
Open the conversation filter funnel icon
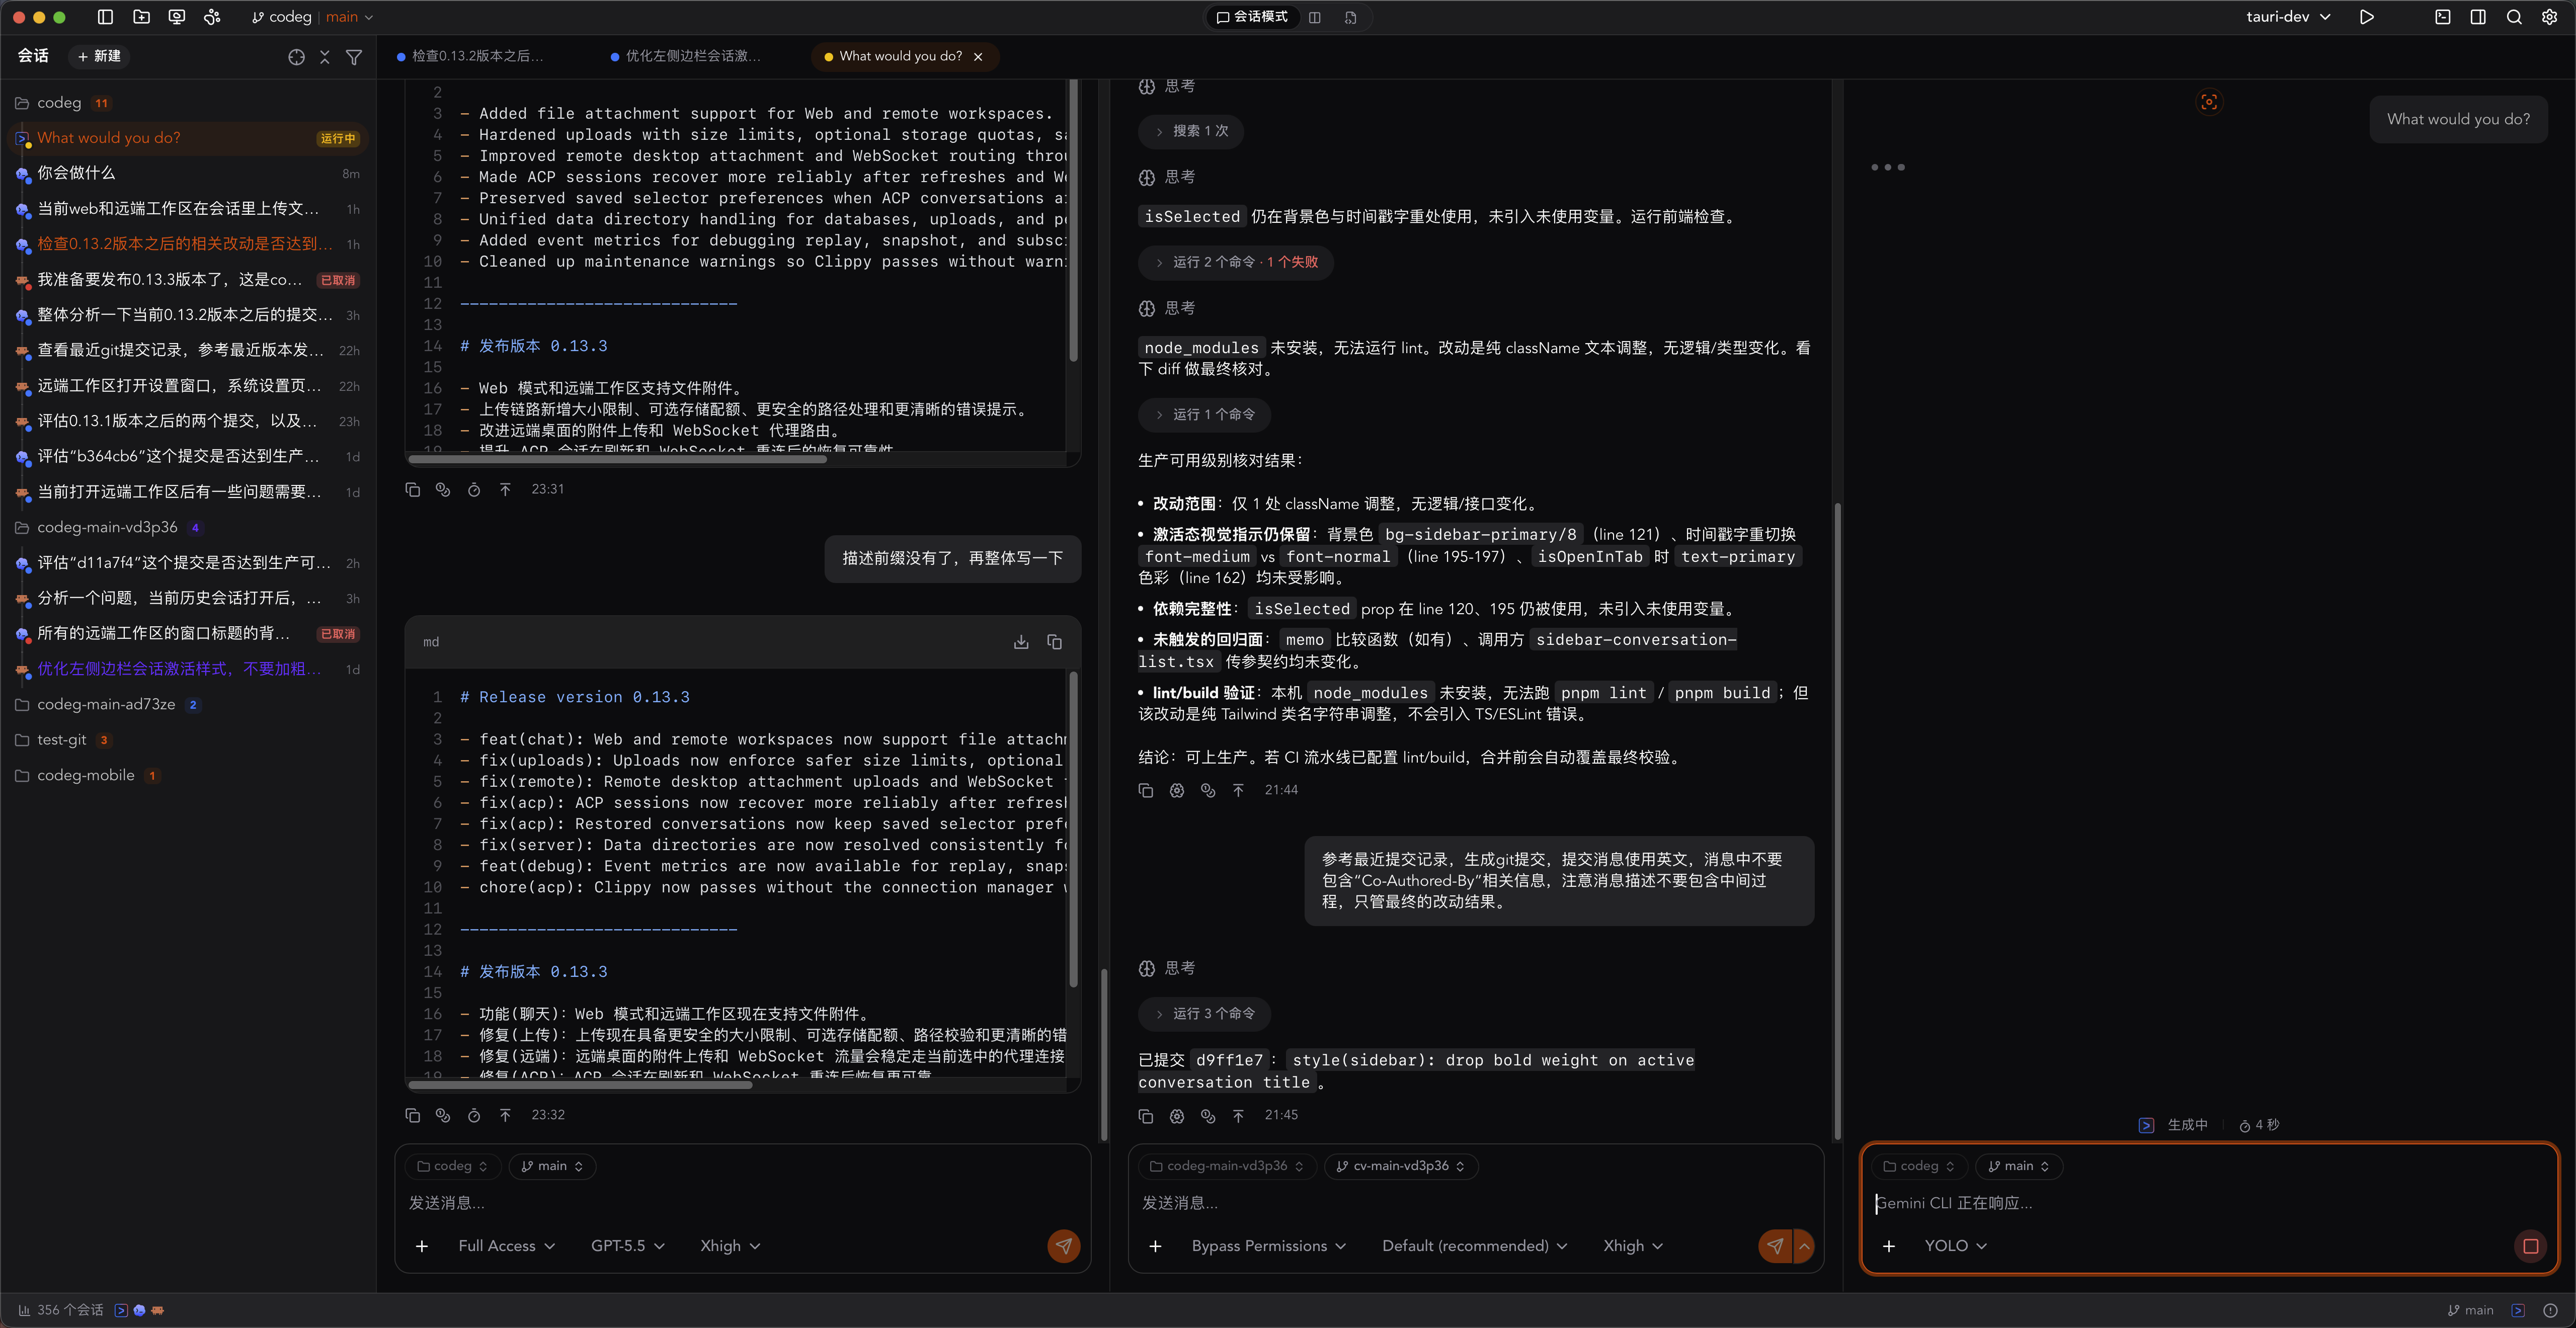point(354,57)
